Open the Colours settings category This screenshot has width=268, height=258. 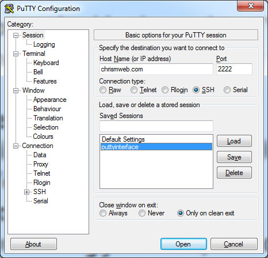click(43, 136)
